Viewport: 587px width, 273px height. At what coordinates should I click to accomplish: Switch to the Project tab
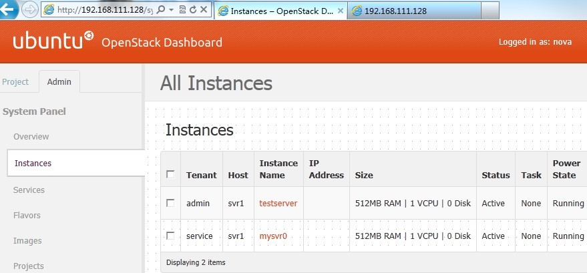coord(15,81)
